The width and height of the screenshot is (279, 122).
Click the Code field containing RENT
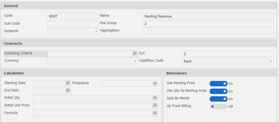[73, 16]
